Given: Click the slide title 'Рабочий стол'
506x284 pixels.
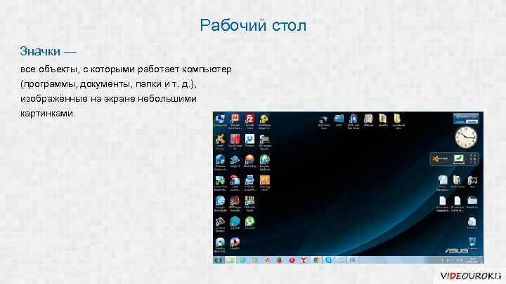Looking at the screenshot, I should pyautogui.click(x=253, y=25).
